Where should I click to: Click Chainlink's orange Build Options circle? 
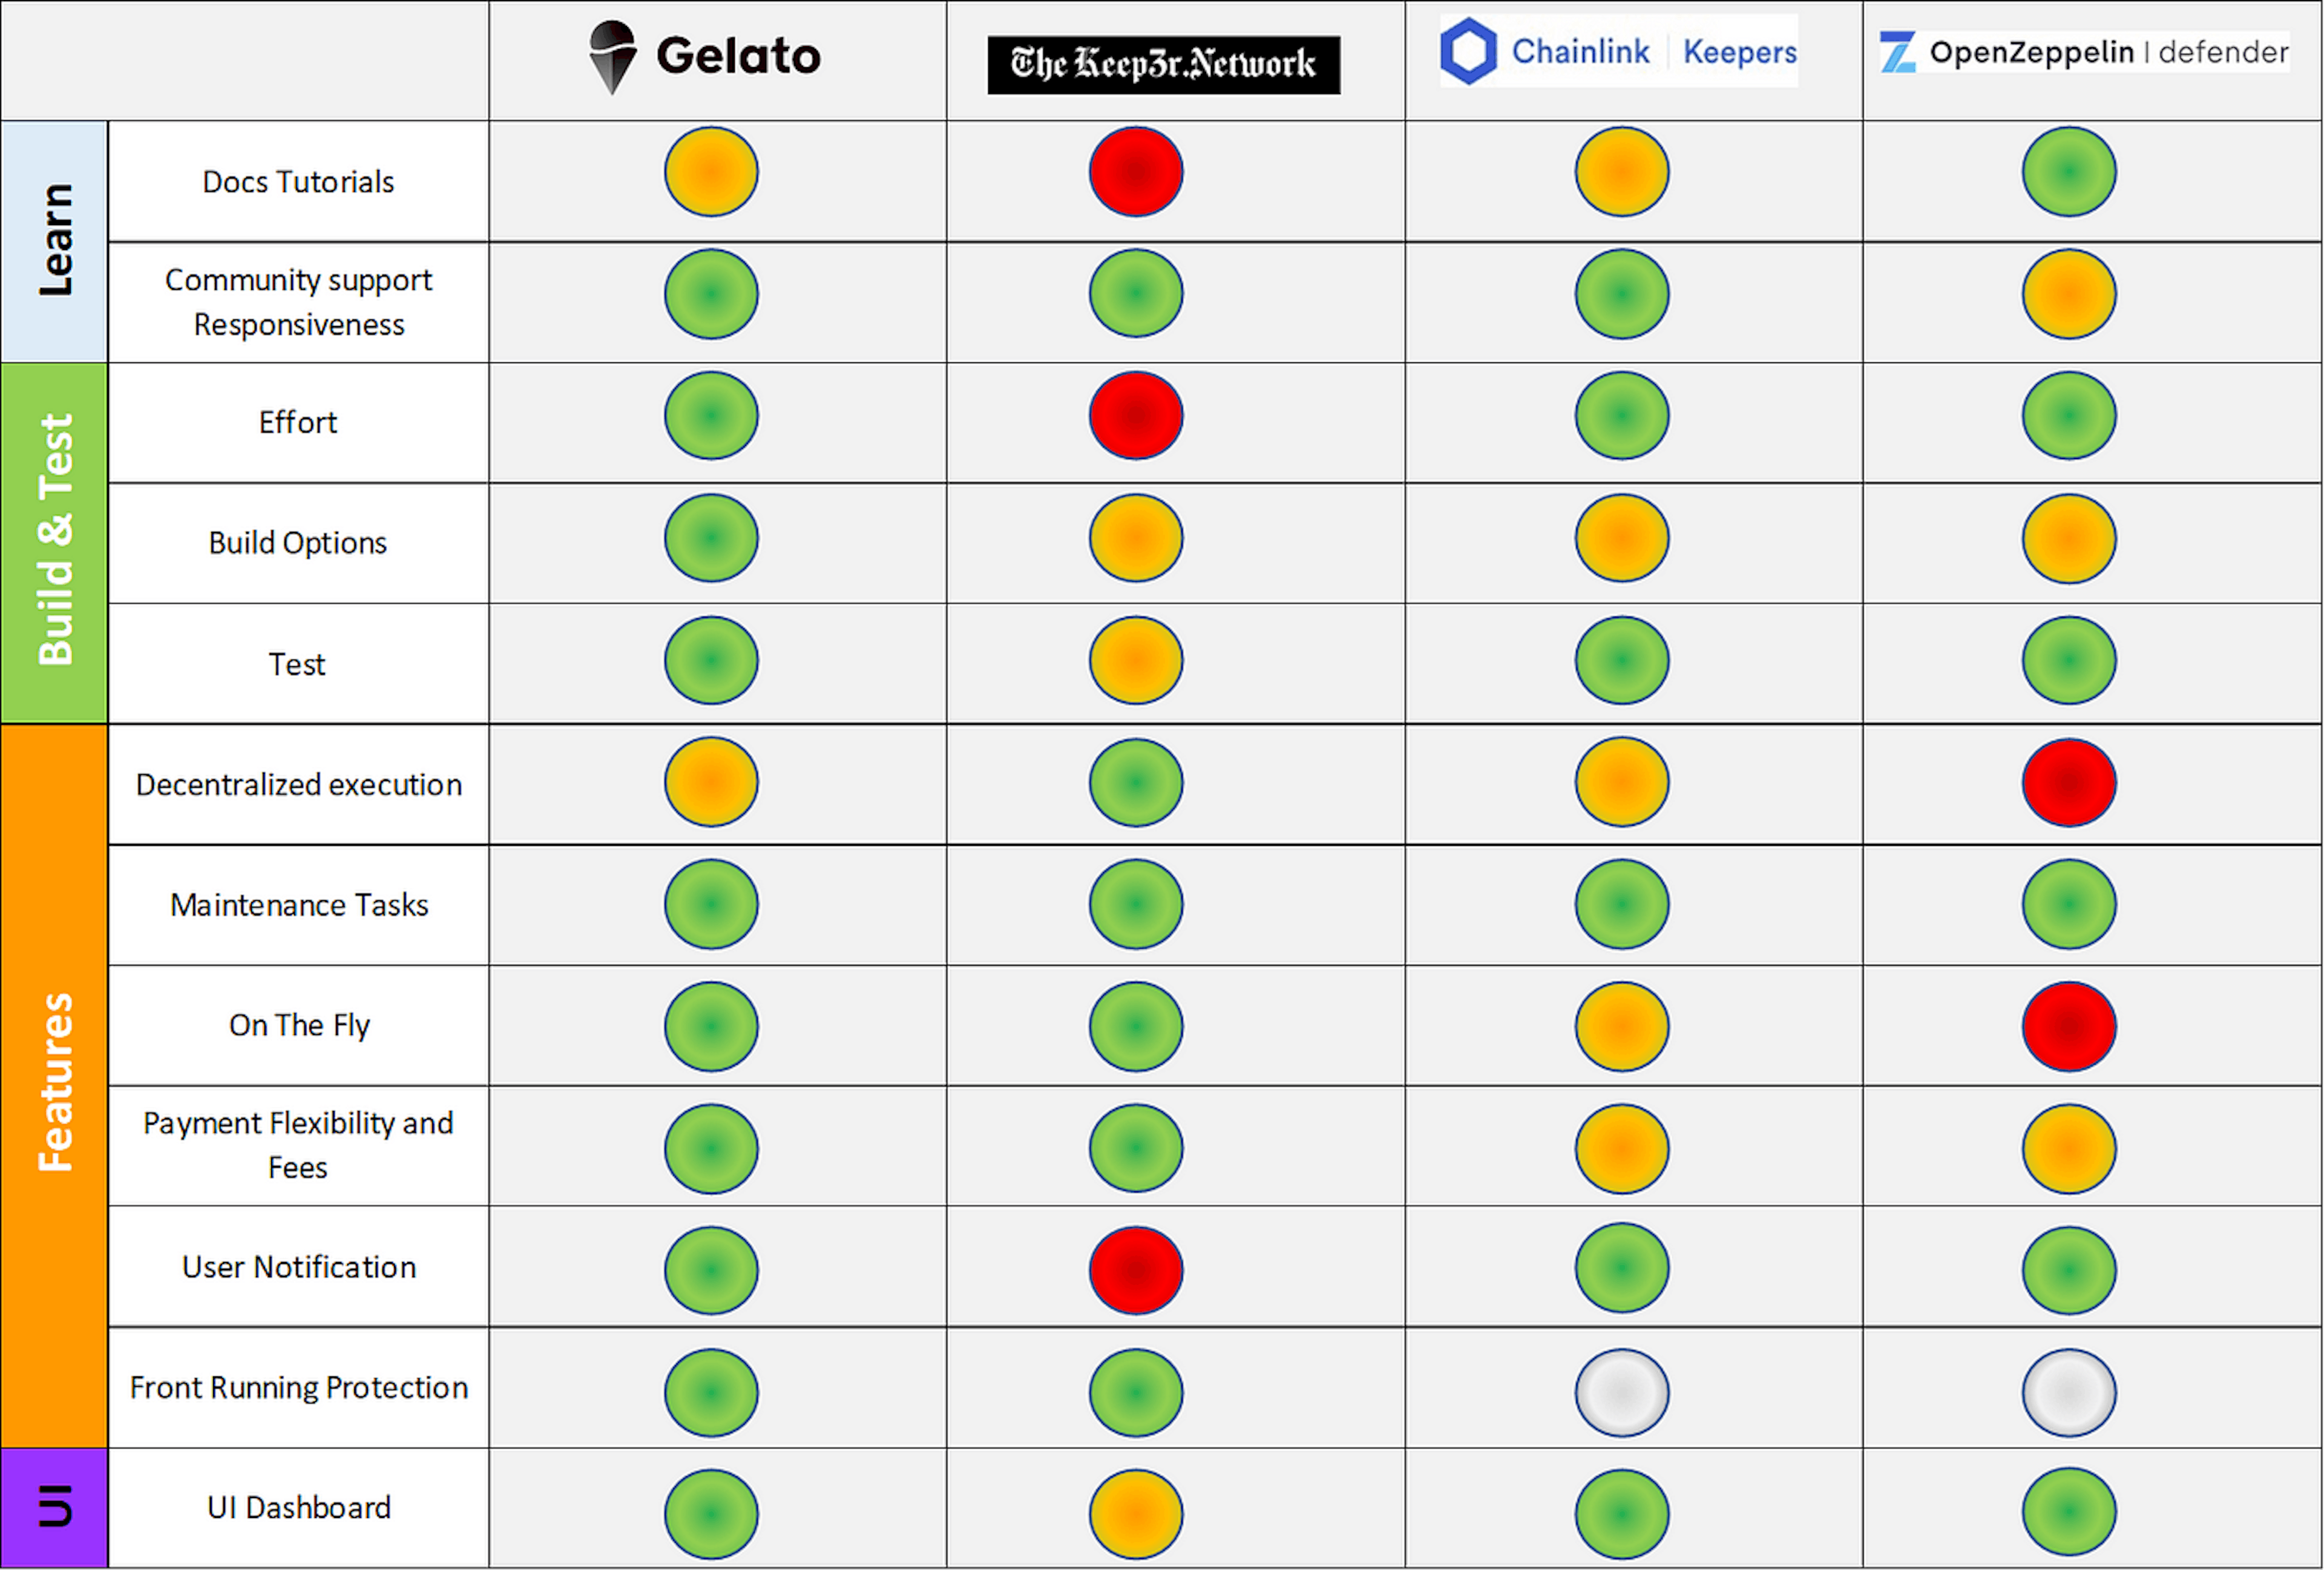pyautogui.click(x=1621, y=538)
